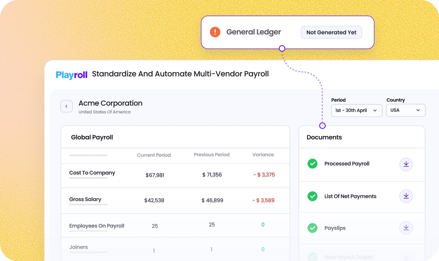
Task: Click the $ 71,356 previous period value
Action: [212, 175]
